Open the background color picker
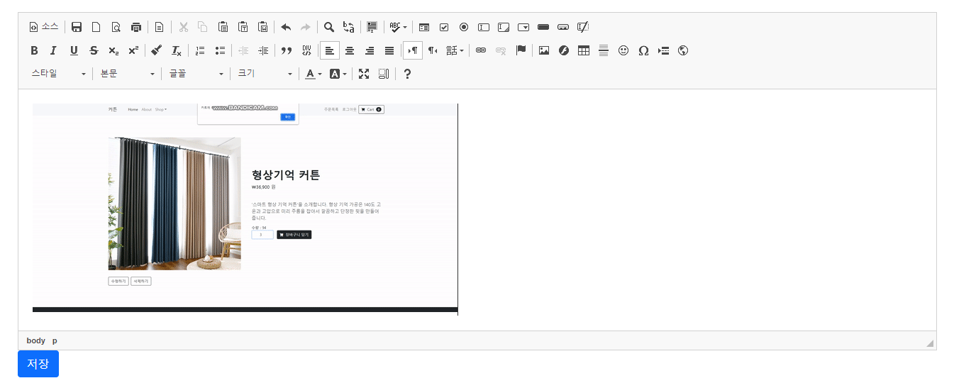Screen dimensions: 954x383 pyautogui.click(x=338, y=74)
